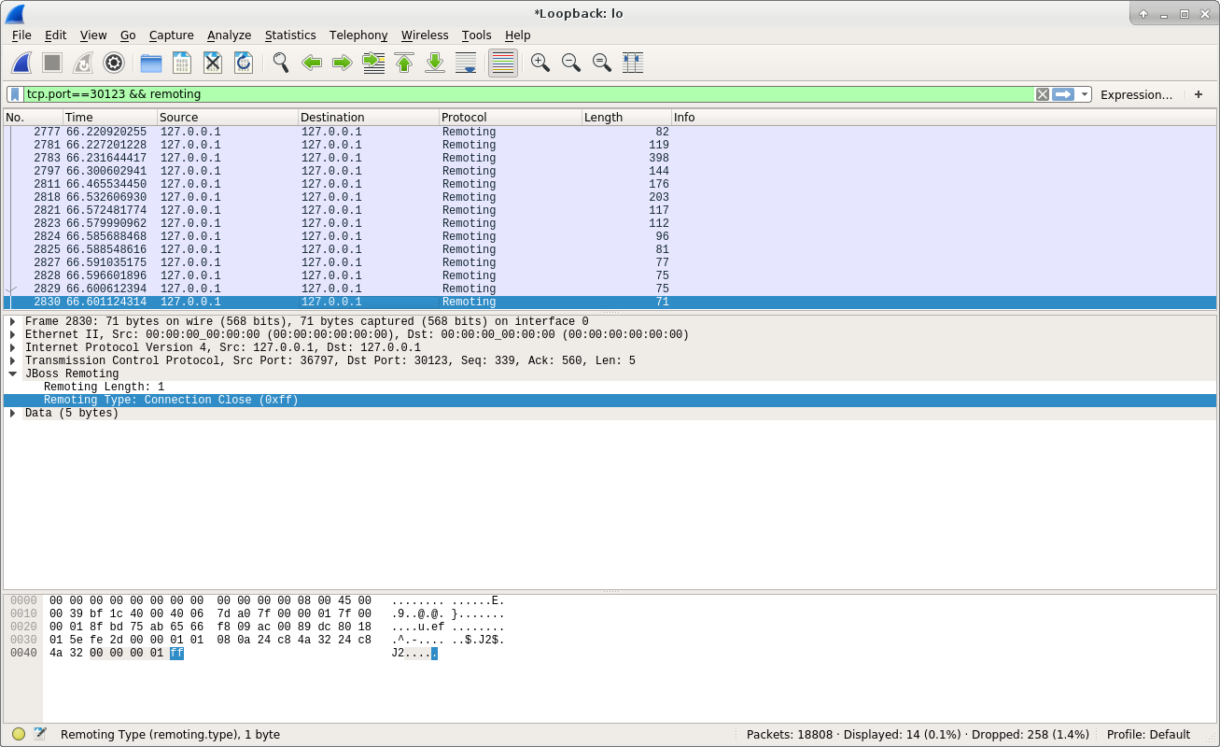
Task: Jump to first packet
Action: tap(404, 63)
